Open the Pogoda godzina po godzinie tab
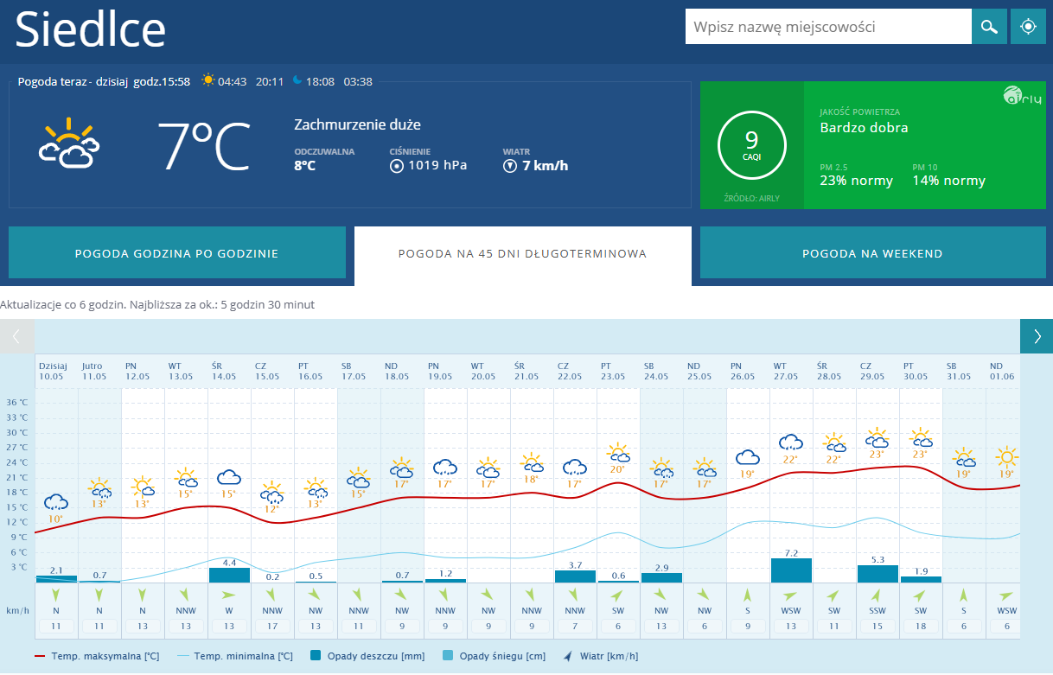Image resolution: width=1053 pixels, height=675 pixels. point(176,253)
